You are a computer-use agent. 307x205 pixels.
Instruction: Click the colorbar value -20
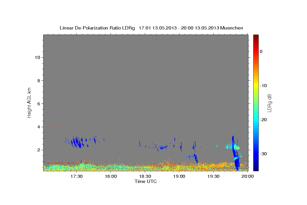point(263,120)
